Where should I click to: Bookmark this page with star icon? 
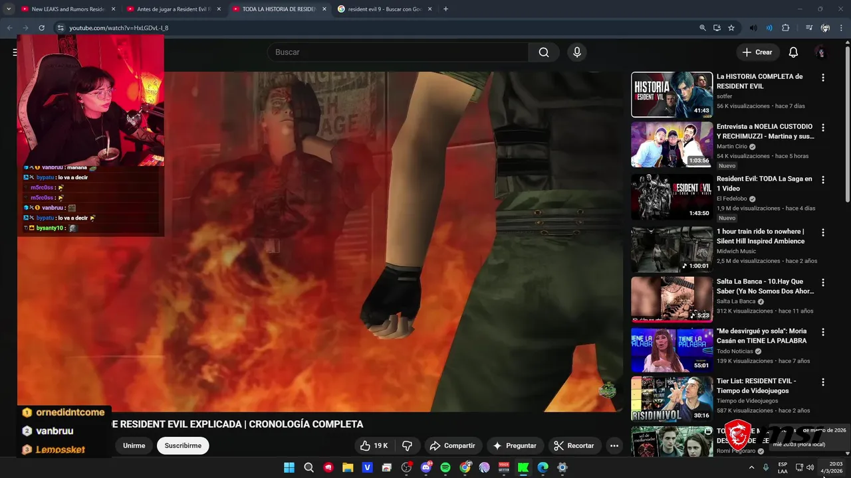coord(731,28)
